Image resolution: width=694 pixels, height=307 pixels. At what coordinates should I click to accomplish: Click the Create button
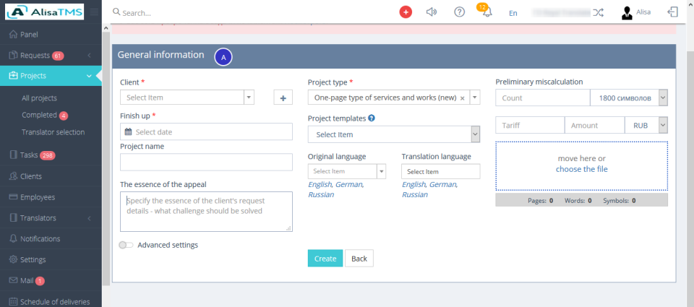tap(325, 259)
